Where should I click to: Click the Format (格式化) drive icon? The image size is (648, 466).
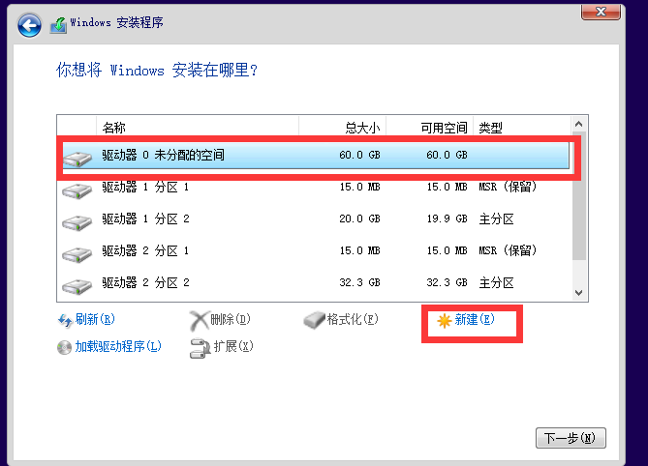(x=314, y=320)
